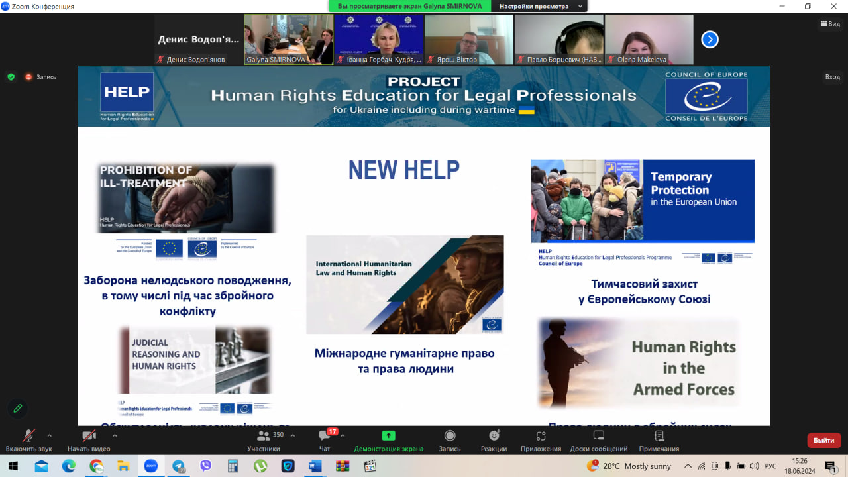
Task: Click the 'Заборона нелюдського поводження' caption
Action: [x=187, y=295]
